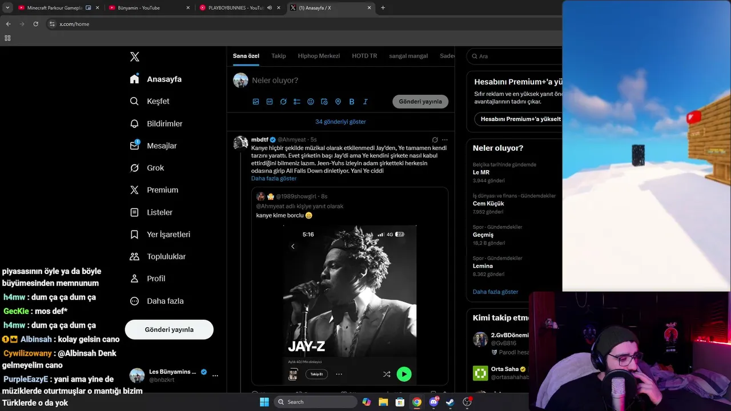This screenshot has height=411, width=731.
Task: Open account menu dots next to Les Bünyamins
Action: pos(215,375)
